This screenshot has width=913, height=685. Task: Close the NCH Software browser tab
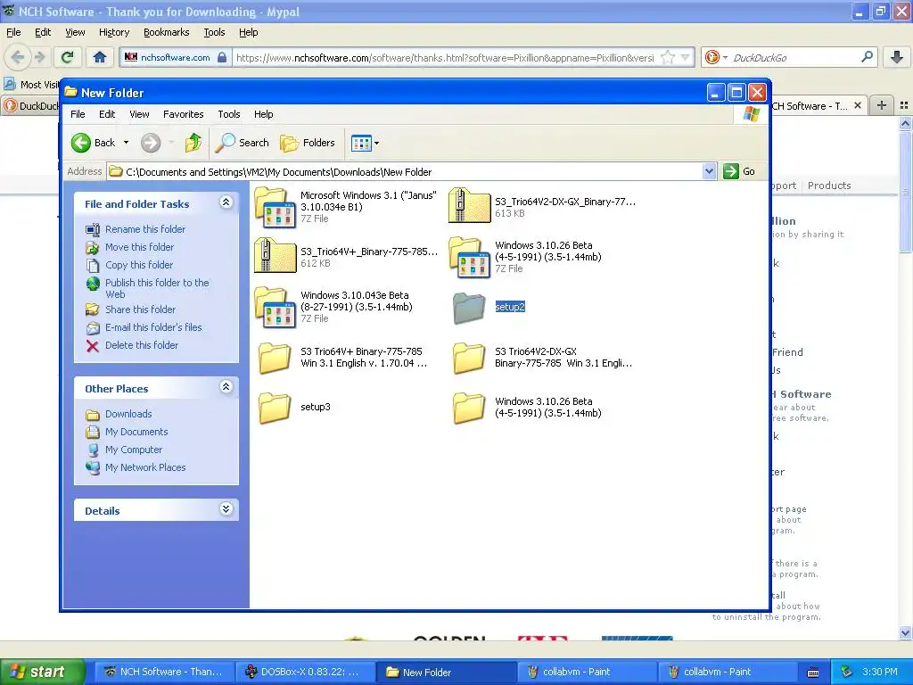[857, 106]
